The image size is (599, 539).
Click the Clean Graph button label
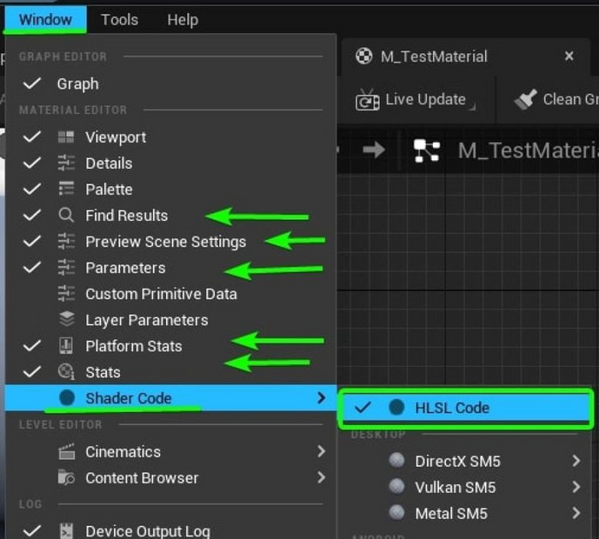[571, 99]
